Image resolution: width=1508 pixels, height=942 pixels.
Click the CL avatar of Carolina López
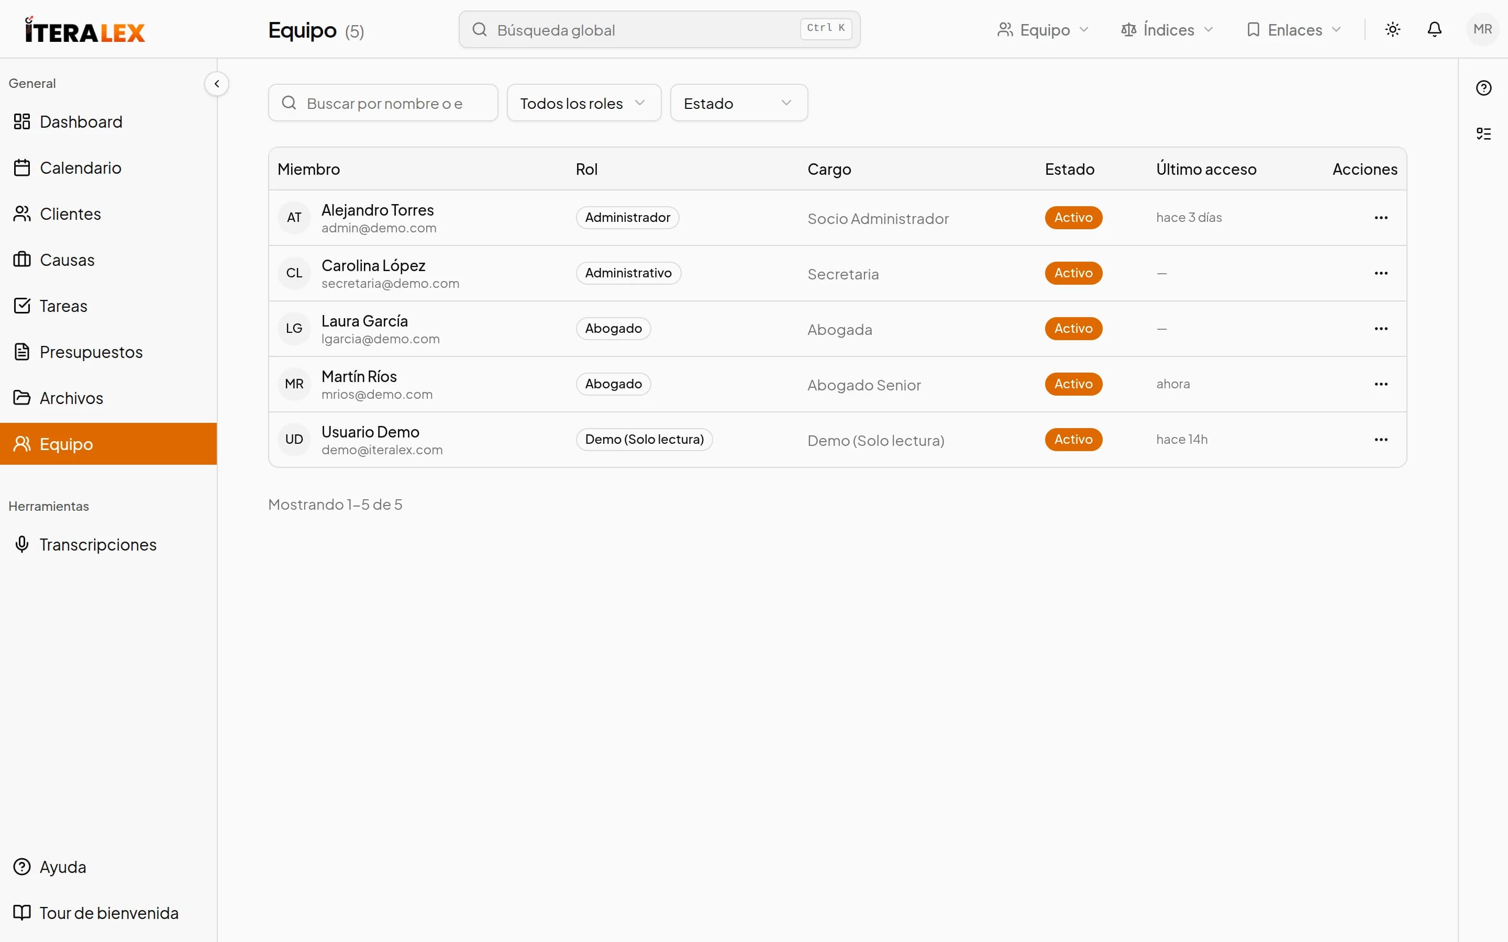pyautogui.click(x=294, y=273)
